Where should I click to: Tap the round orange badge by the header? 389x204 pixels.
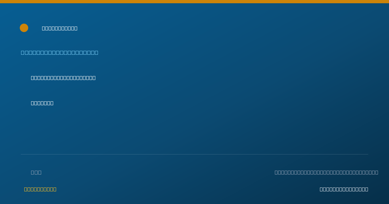point(24,28)
